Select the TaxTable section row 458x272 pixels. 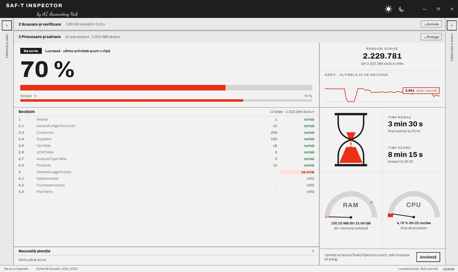(166, 146)
